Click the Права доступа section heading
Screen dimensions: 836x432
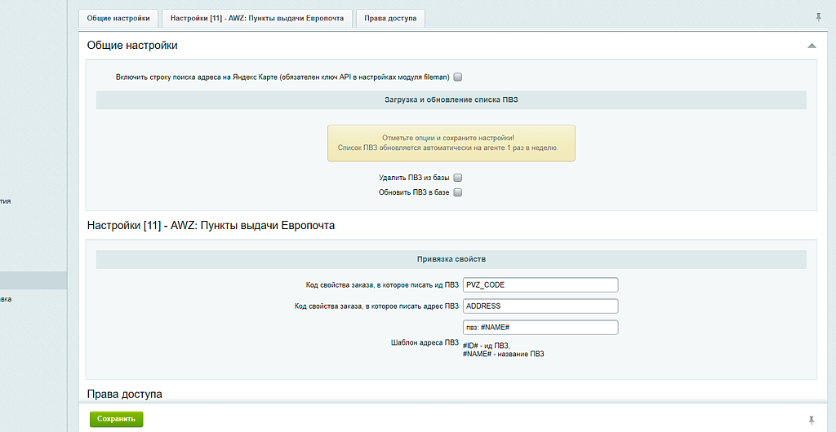point(124,394)
